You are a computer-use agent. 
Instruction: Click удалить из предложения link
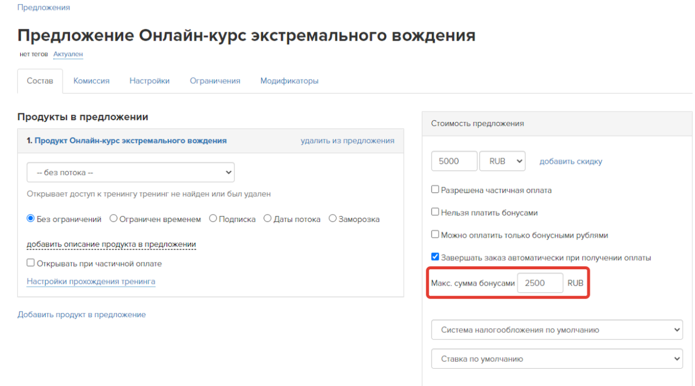[348, 141]
